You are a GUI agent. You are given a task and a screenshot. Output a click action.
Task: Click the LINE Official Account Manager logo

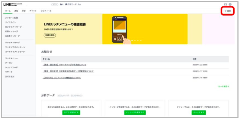(12, 4)
